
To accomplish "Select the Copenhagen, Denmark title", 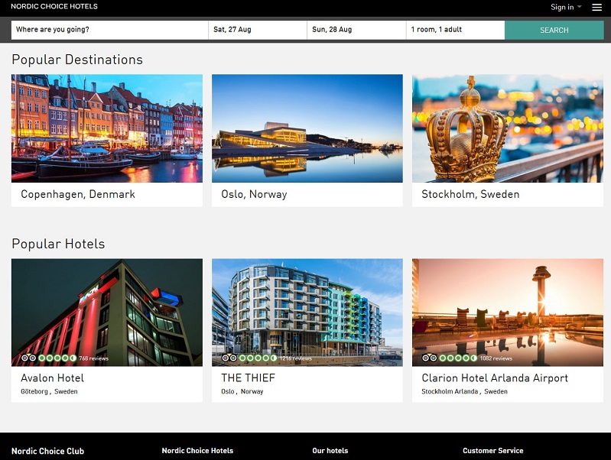I will (78, 194).
